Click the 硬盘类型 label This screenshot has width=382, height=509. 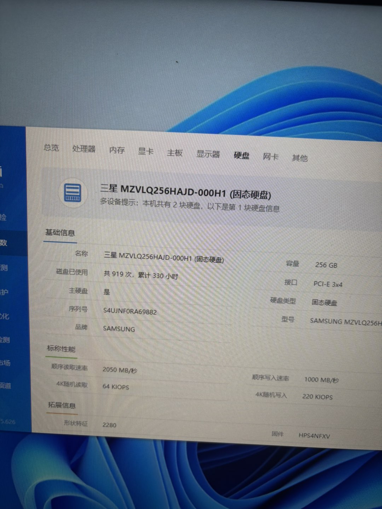[x=283, y=300]
